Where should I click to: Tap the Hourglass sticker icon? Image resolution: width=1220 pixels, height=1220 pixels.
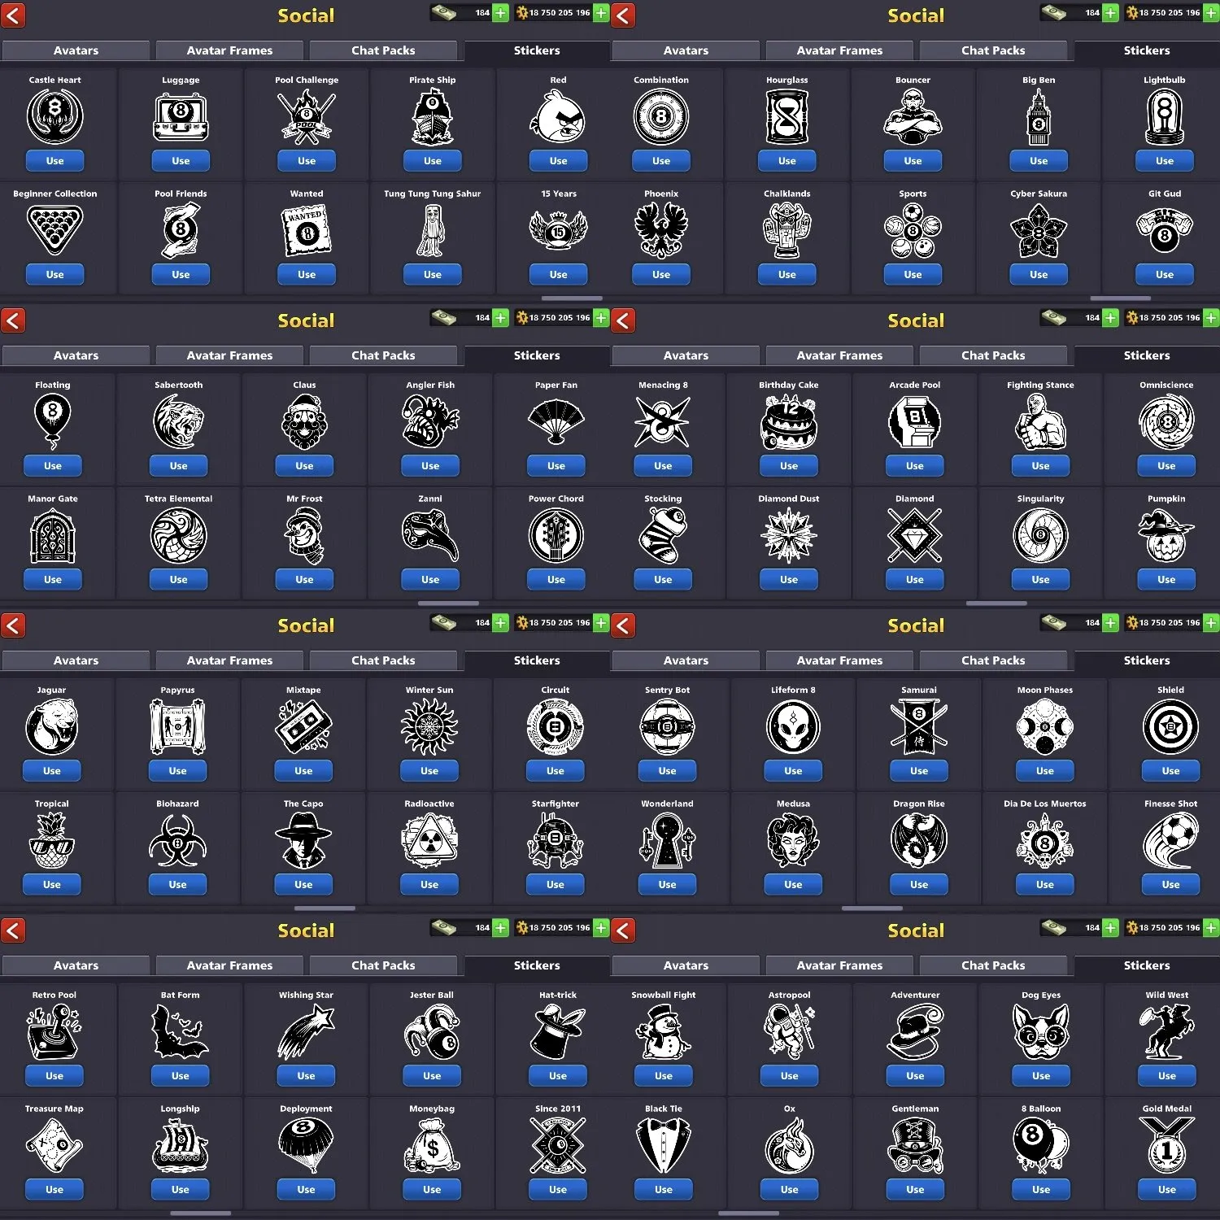787,116
